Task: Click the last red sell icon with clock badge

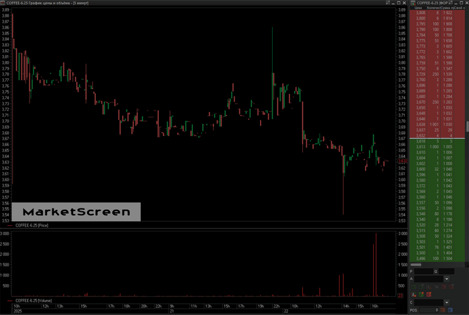Action: pyautogui.click(x=451, y=287)
